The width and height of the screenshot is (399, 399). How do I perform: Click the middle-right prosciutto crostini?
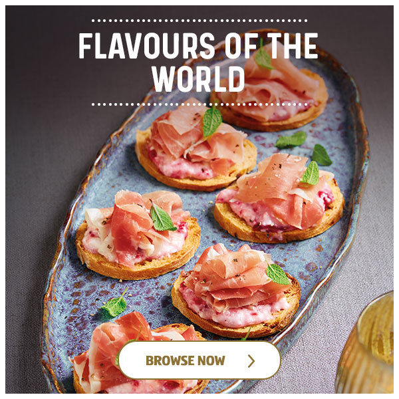[x=279, y=198]
